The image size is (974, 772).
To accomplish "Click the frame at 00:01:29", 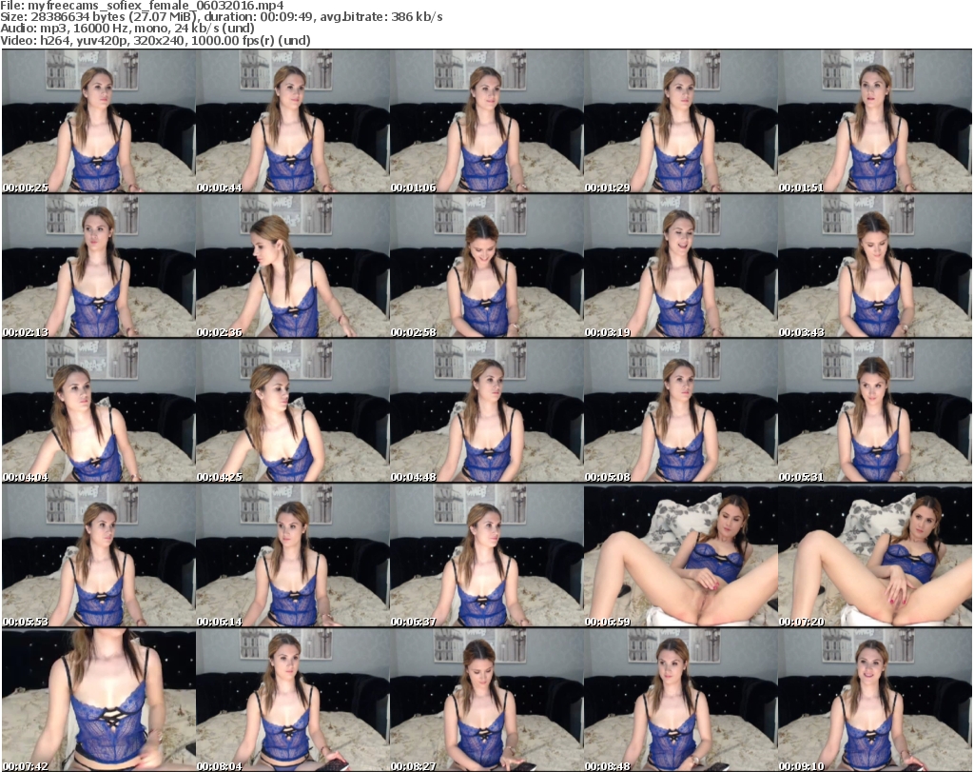I will (680, 122).
